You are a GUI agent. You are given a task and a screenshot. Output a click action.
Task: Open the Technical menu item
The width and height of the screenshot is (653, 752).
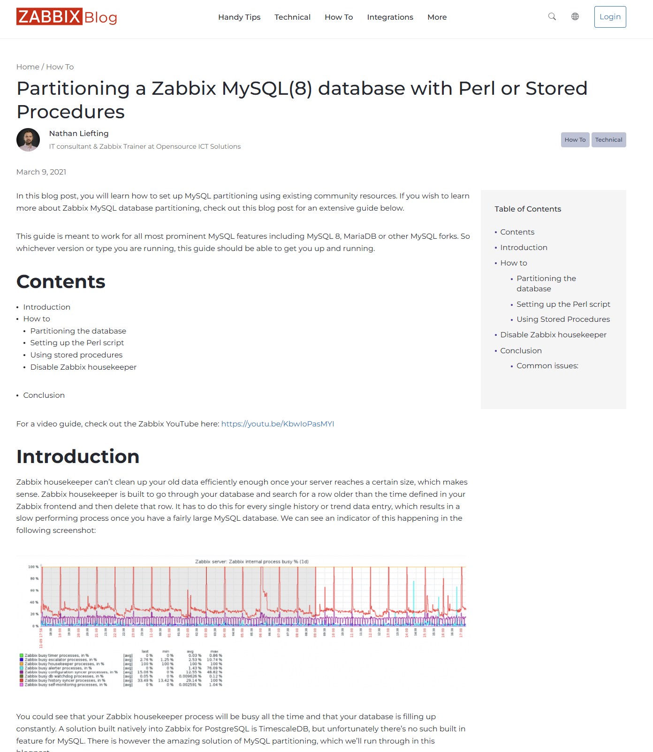point(292,17)
